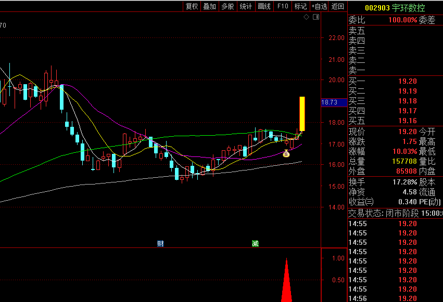The height and width of the screenshot is (302, 443).
Task: Select the 买三 price 19.18
Action: click(408, 101)
